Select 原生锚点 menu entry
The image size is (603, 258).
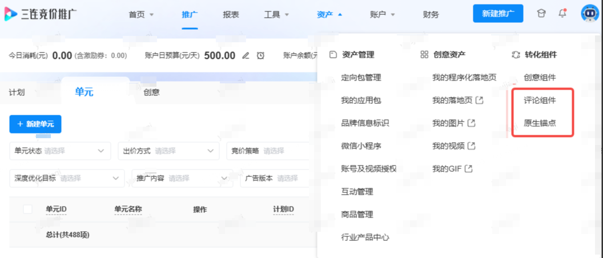[x=540, y=123]
